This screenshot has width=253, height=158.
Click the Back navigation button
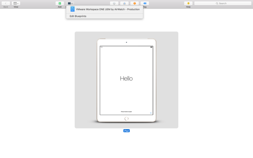point(6,4)
